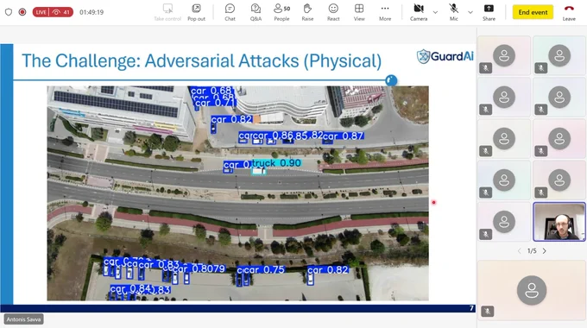Go to next participants page
Image resolution: width=587 pixels, height=328 pixels.
tap(545, 251)
